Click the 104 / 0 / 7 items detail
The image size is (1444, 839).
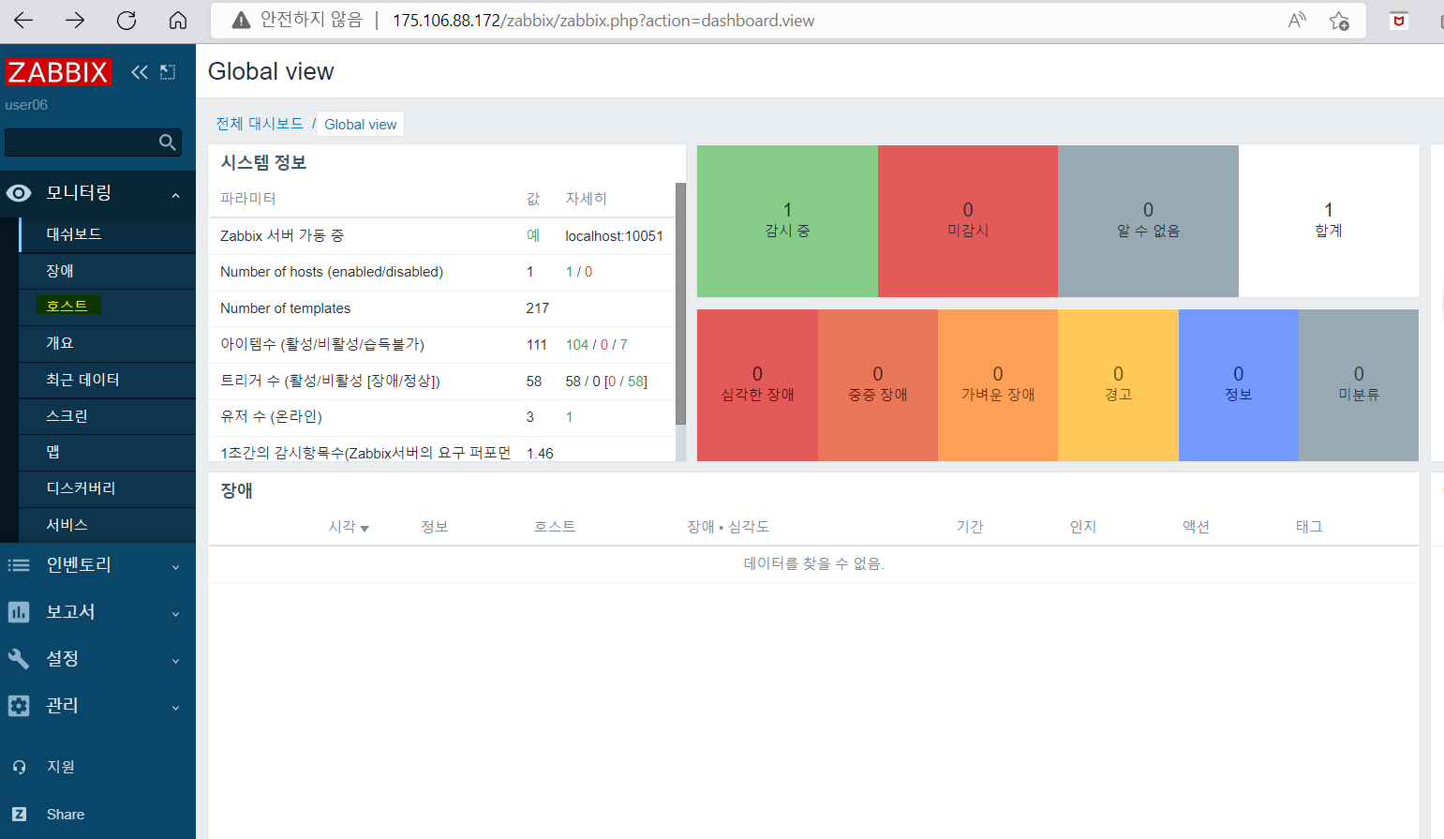pyautogui.click(x=597, y=345)
